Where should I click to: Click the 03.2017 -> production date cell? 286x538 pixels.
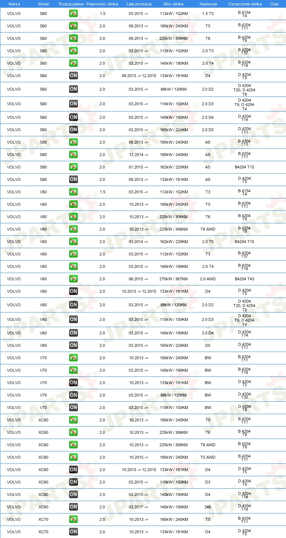pos(138,507)
